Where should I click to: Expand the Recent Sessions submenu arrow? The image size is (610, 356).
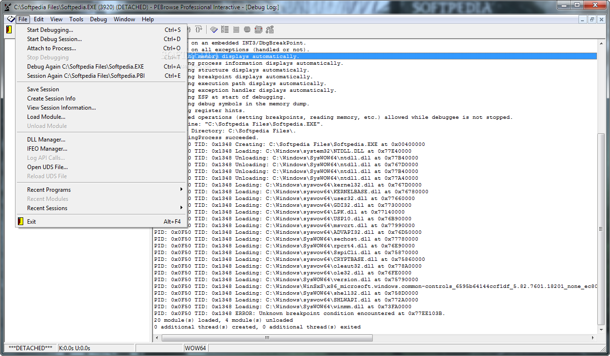182,208
